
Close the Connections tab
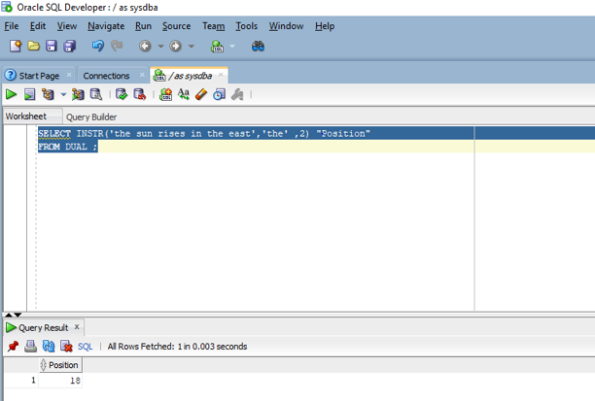(142, 75)
